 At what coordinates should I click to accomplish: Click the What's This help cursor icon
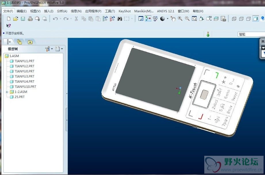pos(8,26)
